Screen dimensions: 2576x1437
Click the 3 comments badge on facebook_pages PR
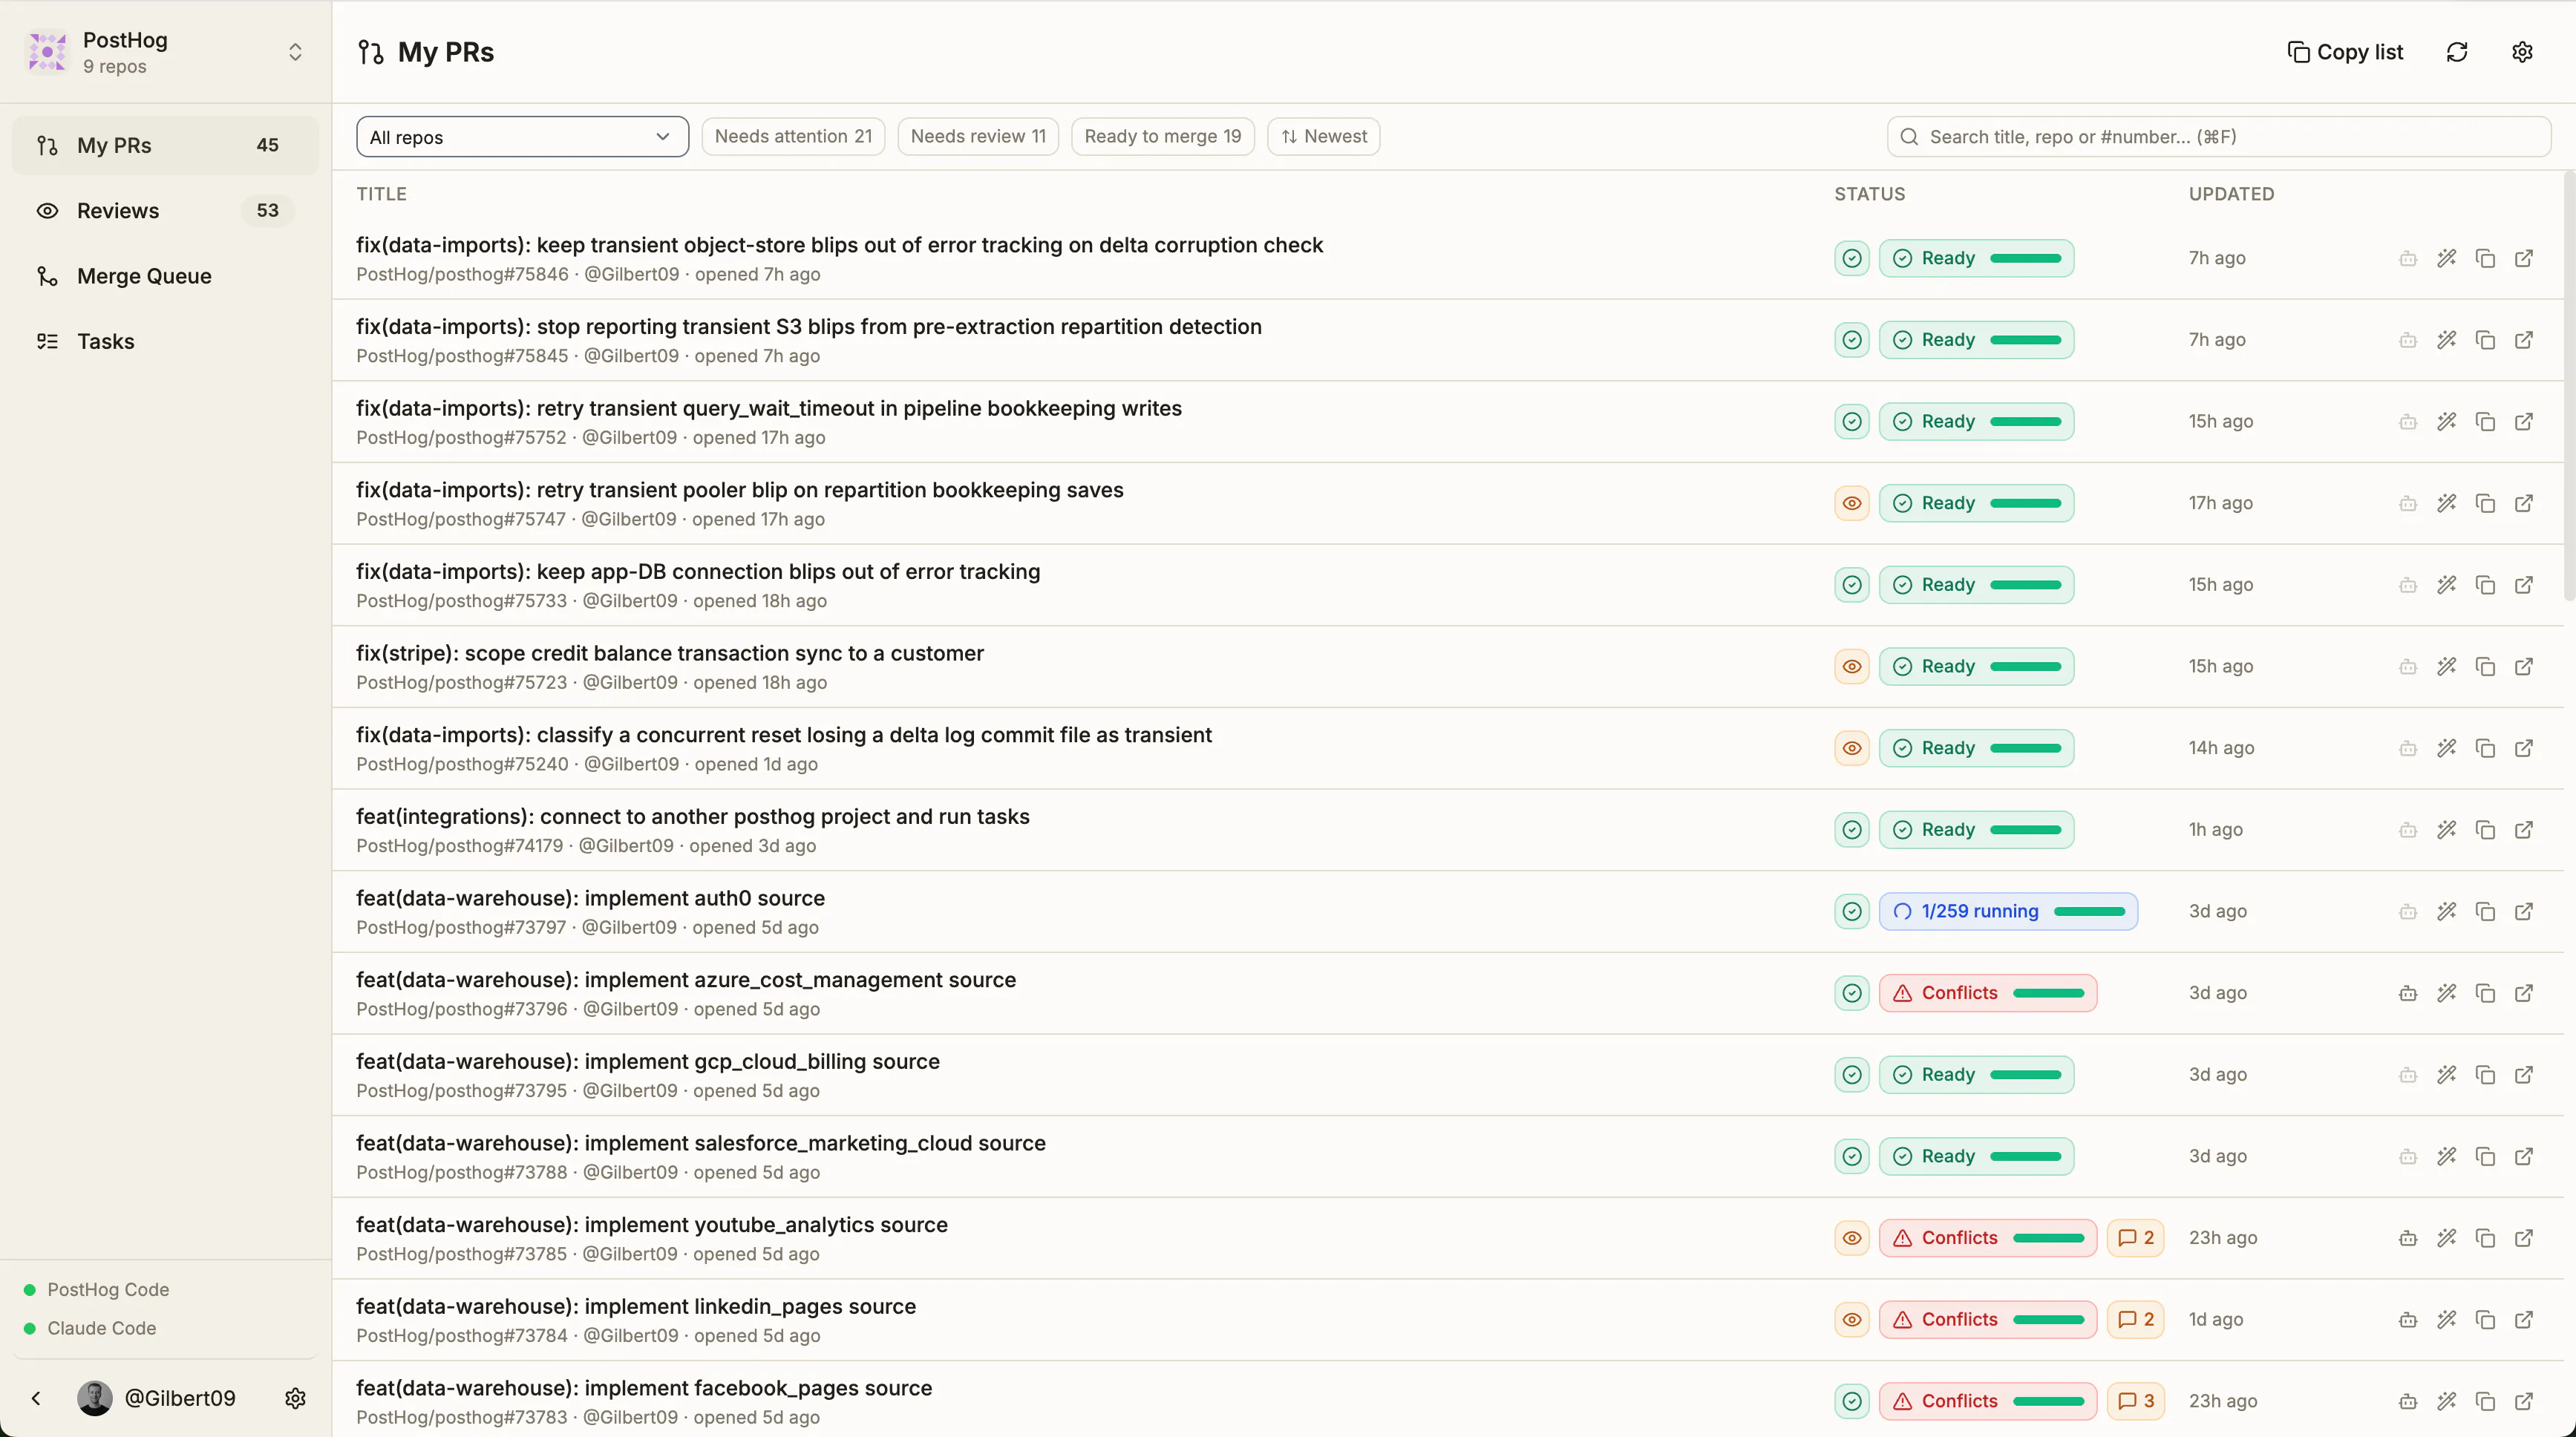click(2136, 1401)
